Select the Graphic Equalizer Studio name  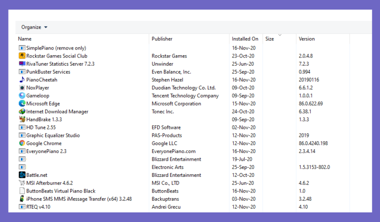tap(53, 135)
